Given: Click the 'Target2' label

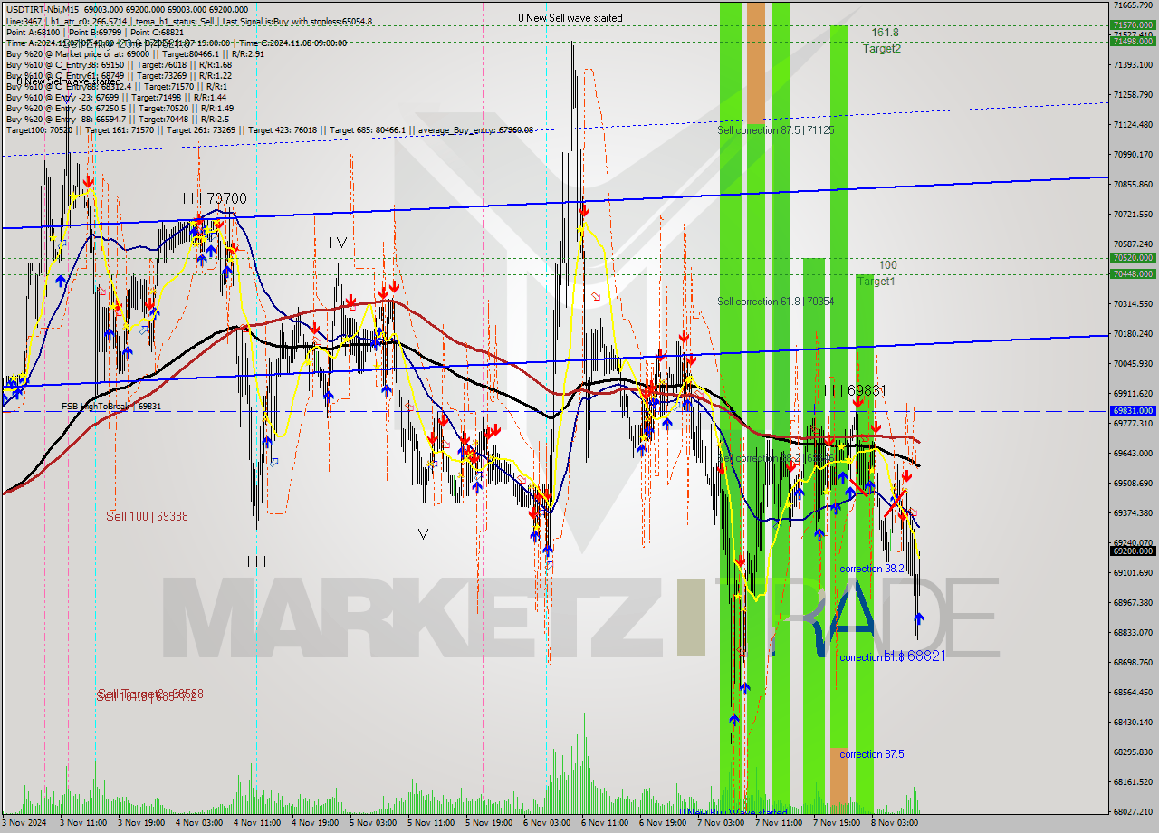Looking at the screenshot, I should click(x=881, y=49).
